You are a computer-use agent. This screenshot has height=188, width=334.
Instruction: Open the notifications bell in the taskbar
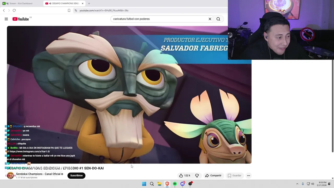point(329,184)
